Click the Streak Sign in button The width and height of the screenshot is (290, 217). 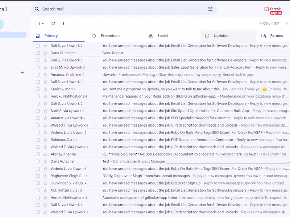276,13
